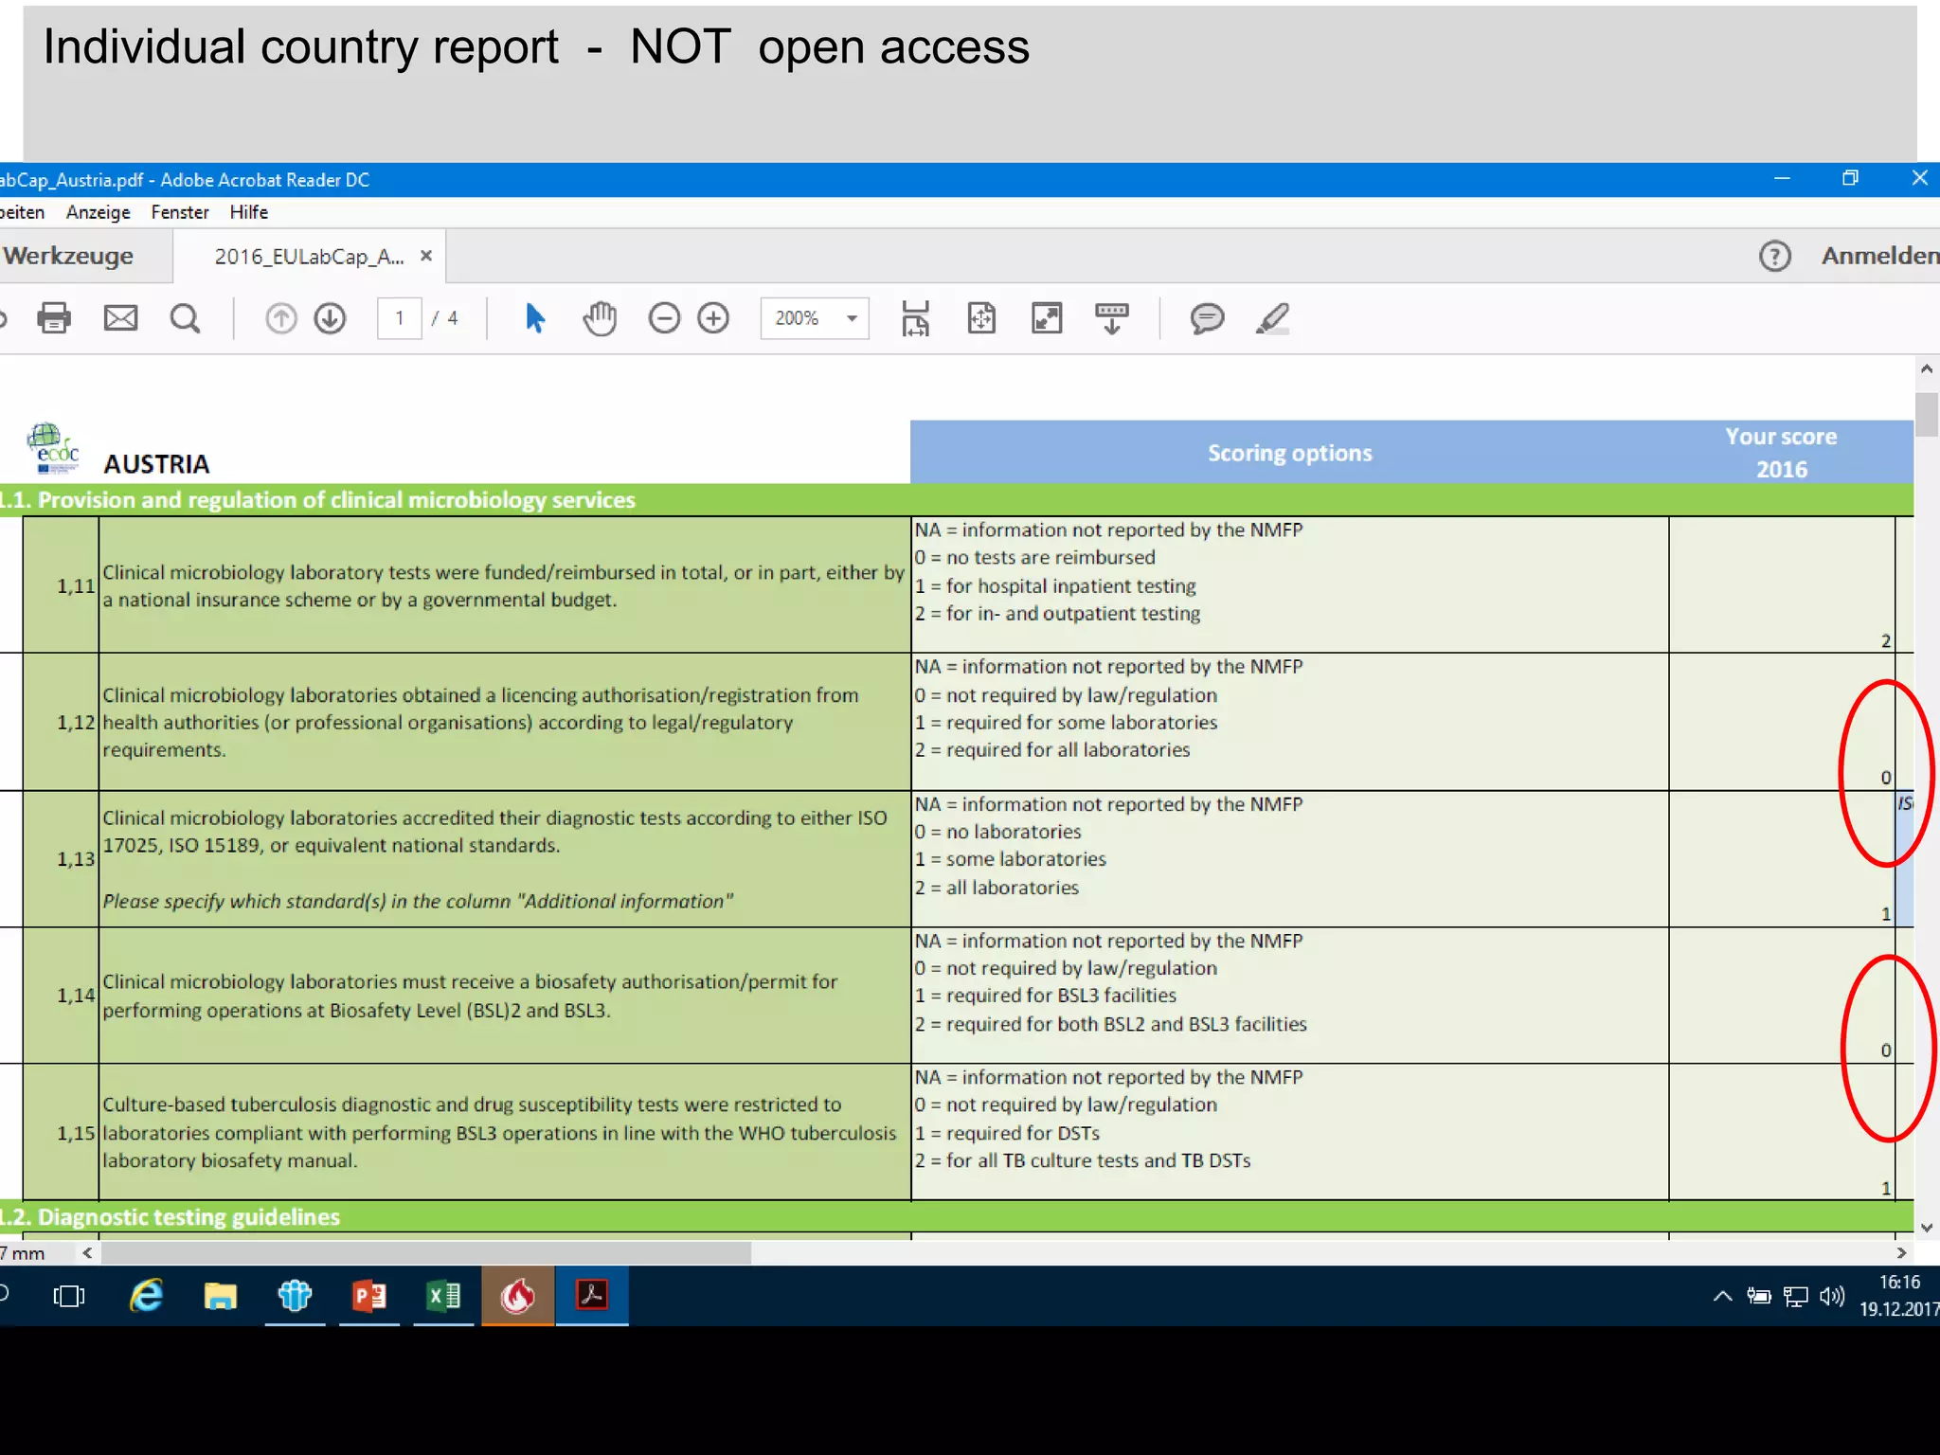The image size is (1940, 1455).
Task: Open PowerPoint from the taskbar
Action: 369,1296
